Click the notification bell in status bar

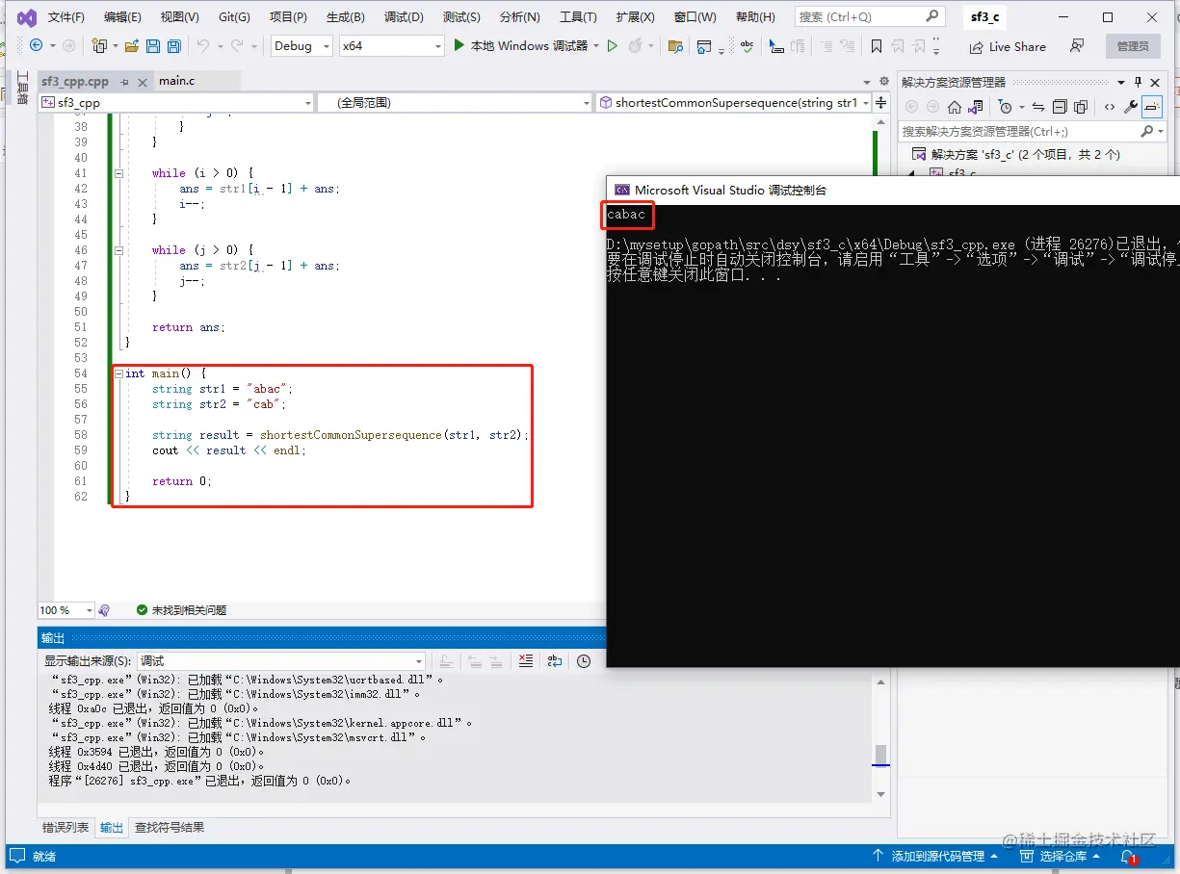[x=1128, y=856]
